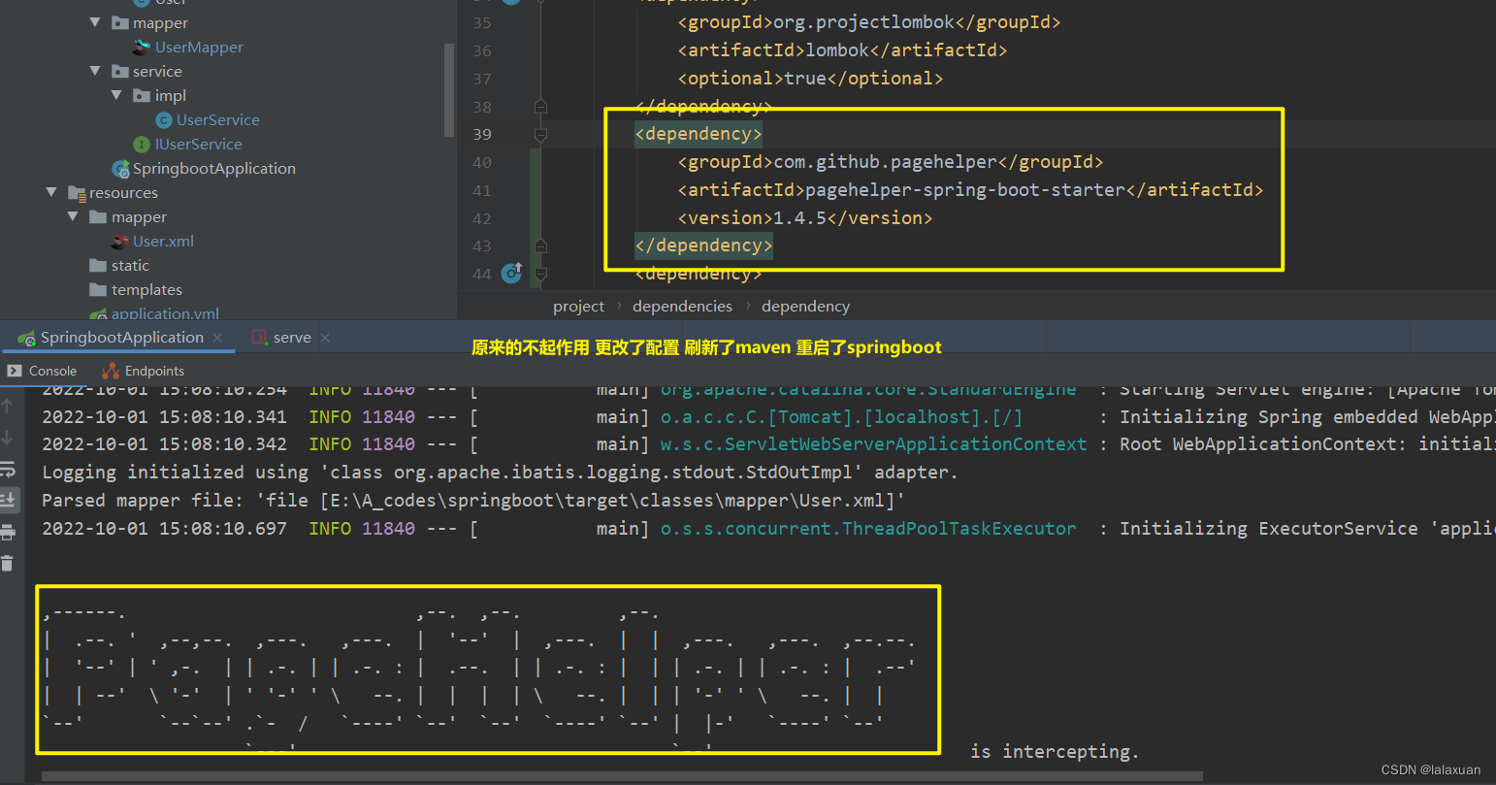Collapse the service package node
The image size is (1496, 785).
pos(95,71)
